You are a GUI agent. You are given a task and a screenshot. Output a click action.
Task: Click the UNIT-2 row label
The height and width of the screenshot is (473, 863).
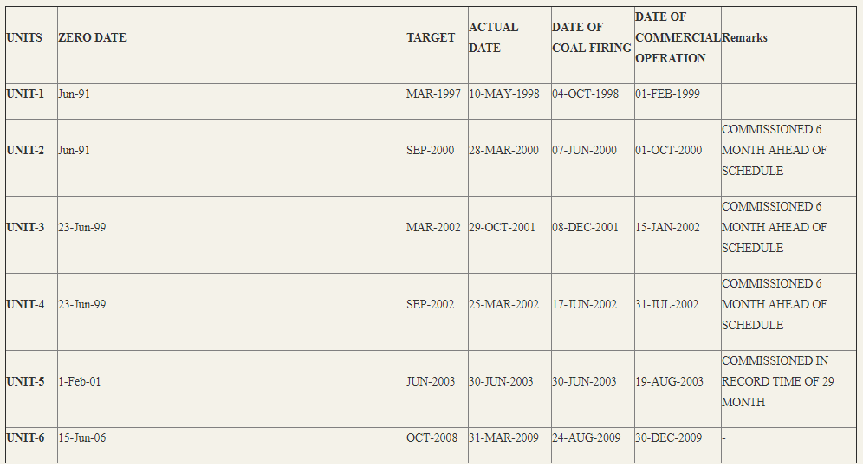tap(25, 150)
